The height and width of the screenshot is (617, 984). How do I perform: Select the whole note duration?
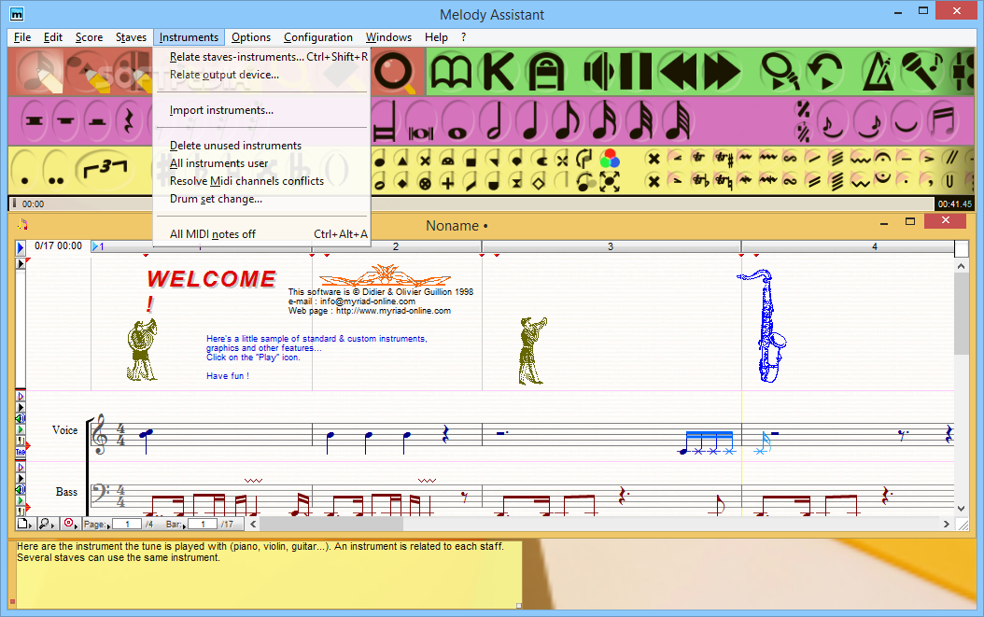(457, 120)
